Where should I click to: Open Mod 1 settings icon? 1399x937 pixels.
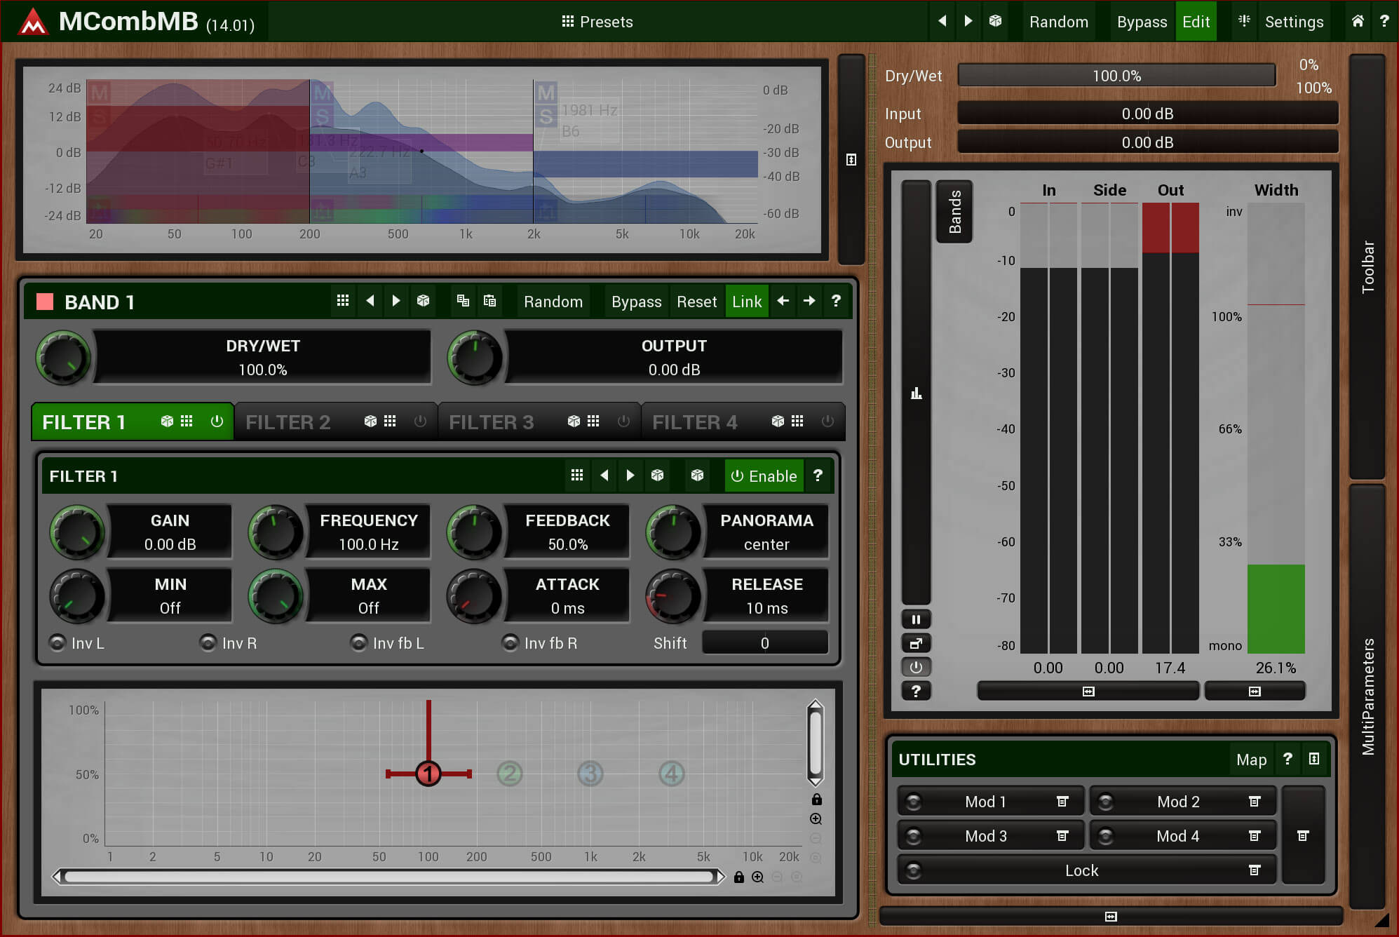[x=1062, y=802]
